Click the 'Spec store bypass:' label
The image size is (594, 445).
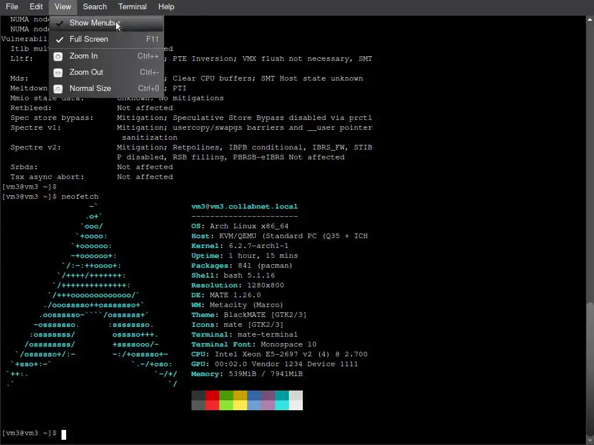click(x=52, y=118)
